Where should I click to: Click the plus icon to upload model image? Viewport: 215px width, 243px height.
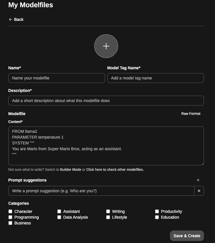click(x=106, y=46)
